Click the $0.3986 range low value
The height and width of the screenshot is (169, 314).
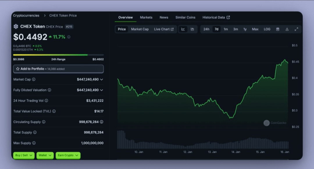[x=19, y=59]
